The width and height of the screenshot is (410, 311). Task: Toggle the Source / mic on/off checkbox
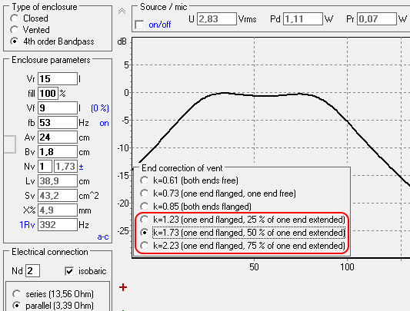coord(139,25)
